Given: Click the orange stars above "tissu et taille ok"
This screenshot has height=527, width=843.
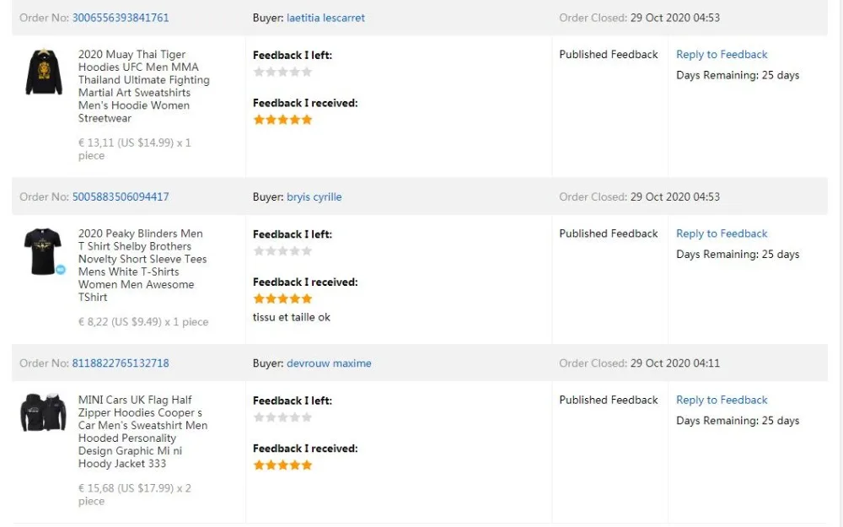Looking at the screenshot, I should coord(282,298).
